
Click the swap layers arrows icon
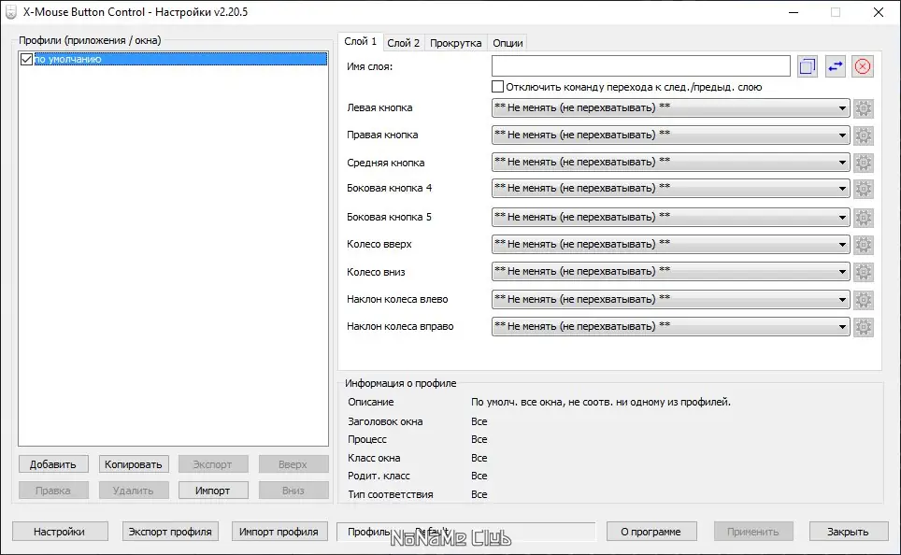[835, 66]
